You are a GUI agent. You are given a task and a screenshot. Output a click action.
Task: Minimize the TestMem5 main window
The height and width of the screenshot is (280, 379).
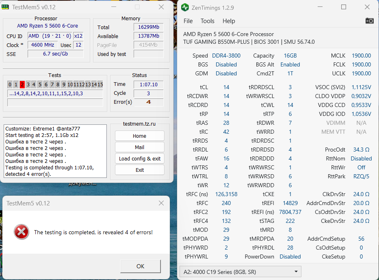114,7
